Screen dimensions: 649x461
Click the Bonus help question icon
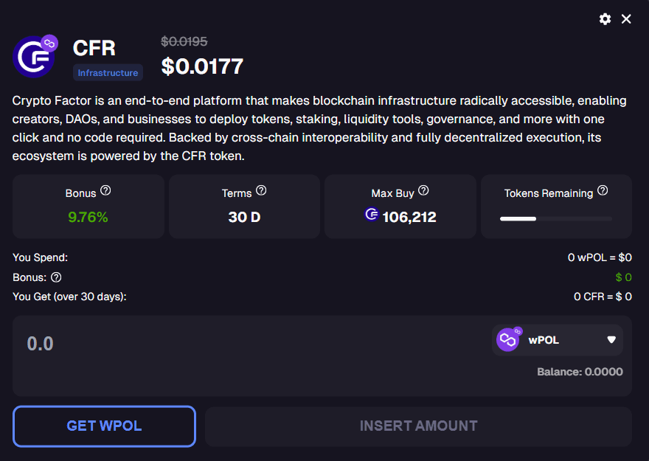click(105, 191)
